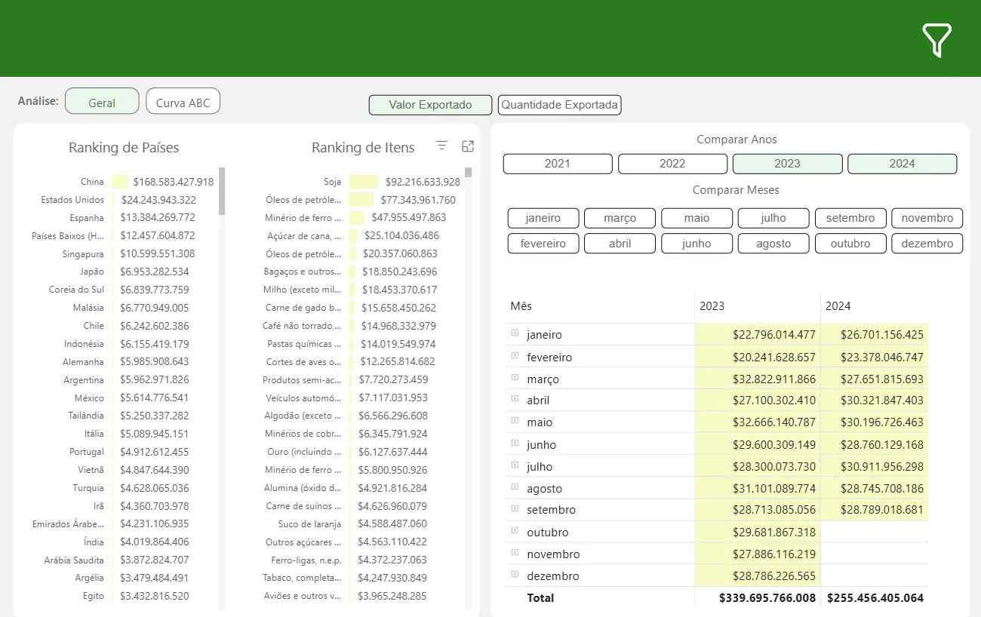Click the sort lines icon above Ranking de Itens
Image resolution: width=981 pixels, height=617 pixels.
[442, 146]
